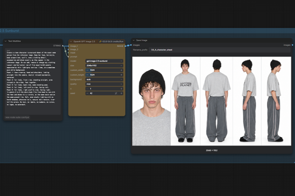Image resolution: width=295 pixels, height=196 pixels.
Task: Click the model label in GPT node
Action: [73, 61]
